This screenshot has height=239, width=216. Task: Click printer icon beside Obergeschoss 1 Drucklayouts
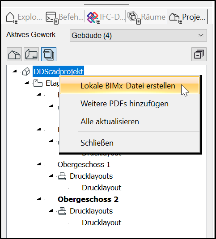click(x=62, y=176)
